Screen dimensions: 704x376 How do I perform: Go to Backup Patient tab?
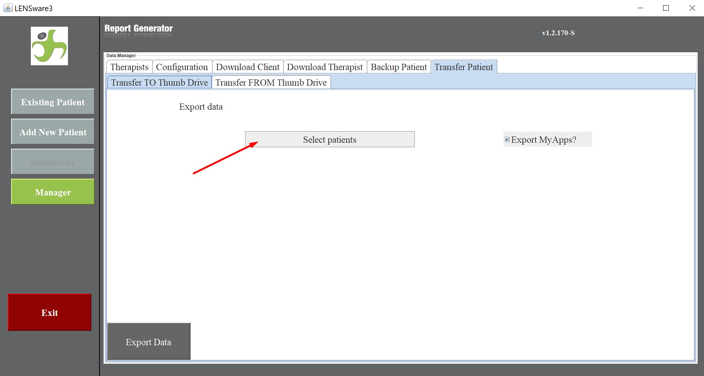click(399, 67)
